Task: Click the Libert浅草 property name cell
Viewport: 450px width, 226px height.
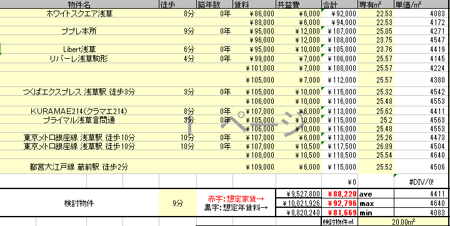Action: click(x=79, y=49)
